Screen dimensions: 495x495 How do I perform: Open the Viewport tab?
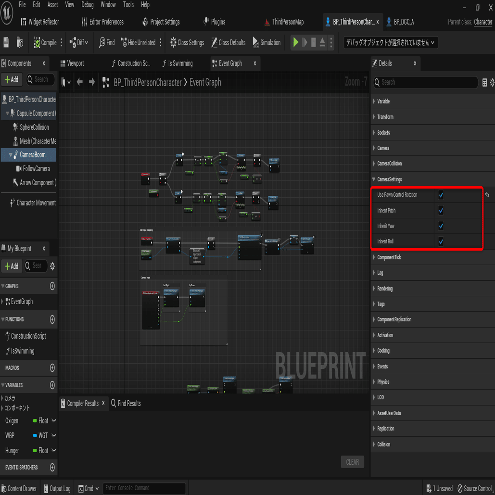[x=72, y=63]
